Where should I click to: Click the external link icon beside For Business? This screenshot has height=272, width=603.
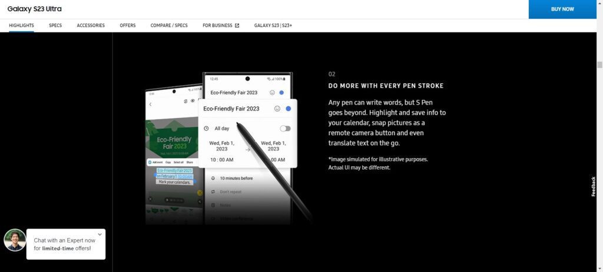pyautogui.click(x=237, y=26)
